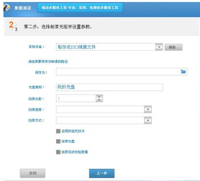
Task: Toggle the 结束光盘 checkbox
Action: pos(58,141)
